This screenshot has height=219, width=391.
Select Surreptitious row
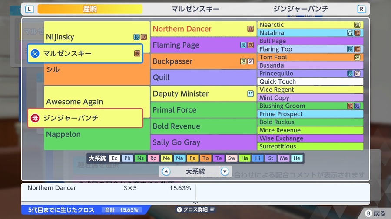pos(310,146)
